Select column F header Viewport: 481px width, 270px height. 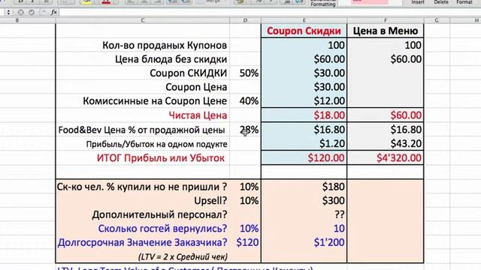pos(386,20)
